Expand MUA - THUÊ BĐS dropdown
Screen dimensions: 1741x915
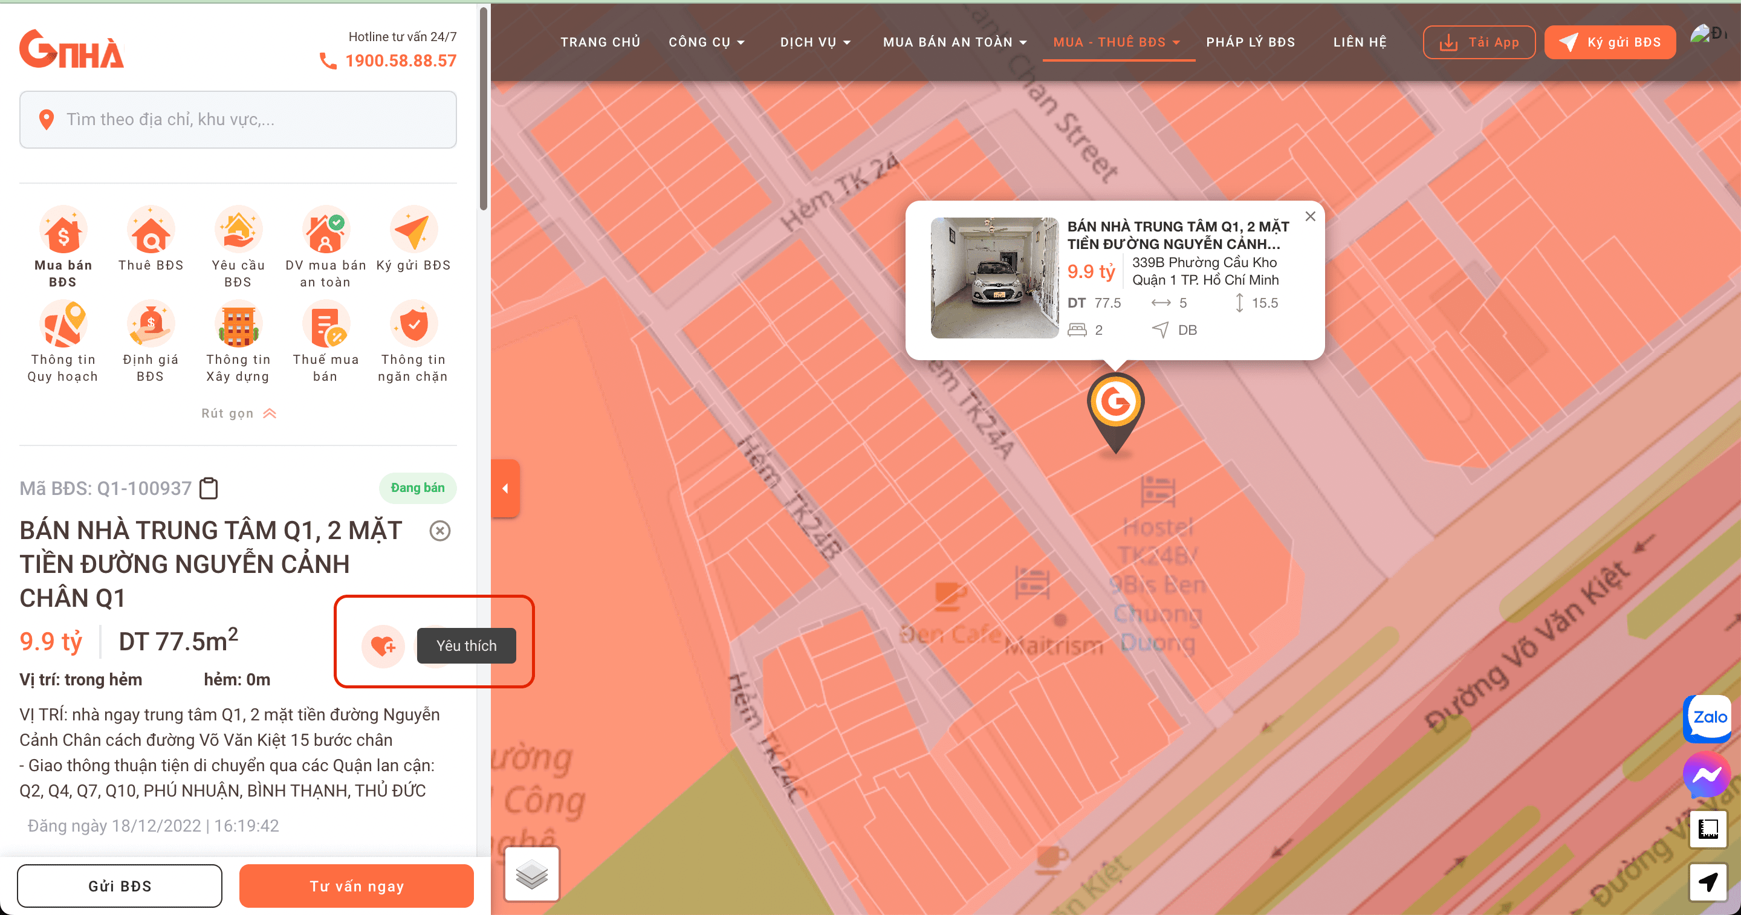pos(1117,42)
